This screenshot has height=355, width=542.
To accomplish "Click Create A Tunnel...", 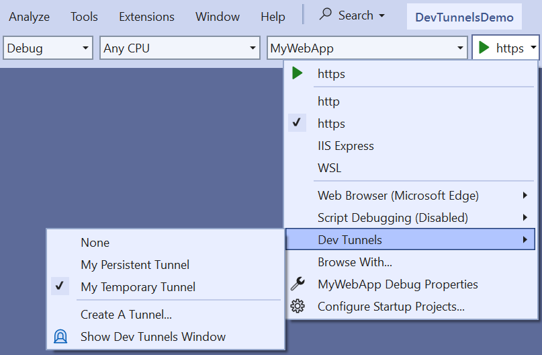I will point(126,314).
